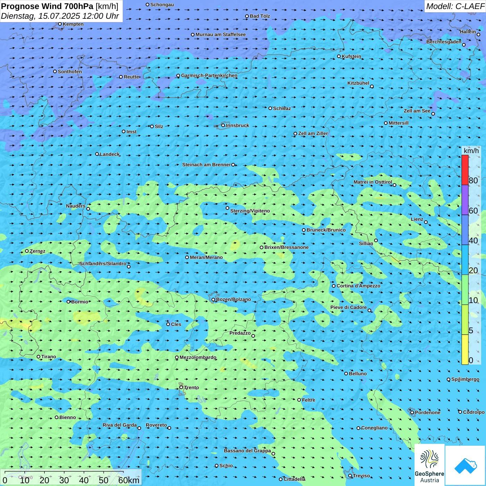
Task: Click the "Schlanders/Silandro" label
Action: 103,263
